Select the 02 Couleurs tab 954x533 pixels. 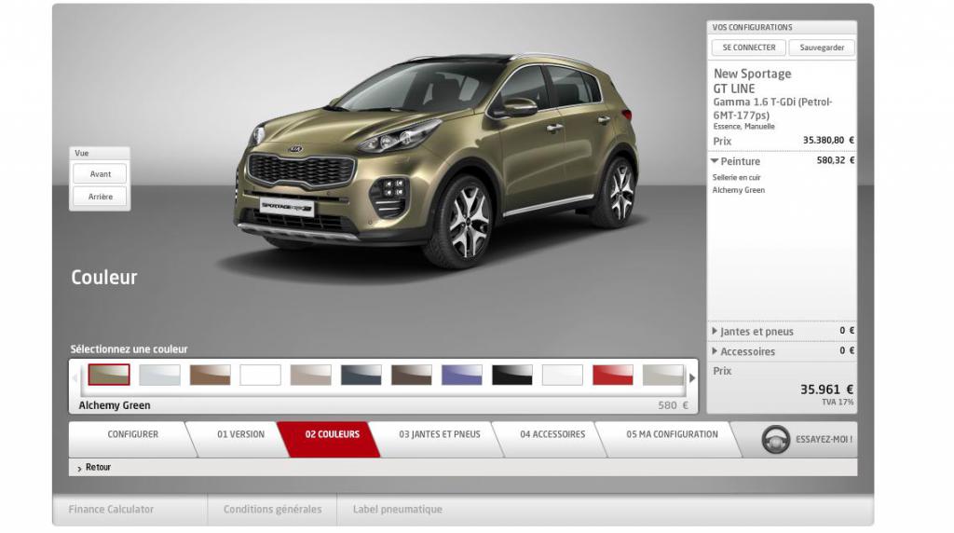click(x=333, y=434)
